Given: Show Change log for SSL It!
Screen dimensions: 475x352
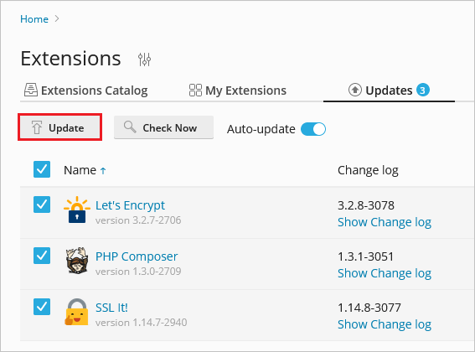Looking at the screenshot, I should pyautogui.click(x=385, y=324).
